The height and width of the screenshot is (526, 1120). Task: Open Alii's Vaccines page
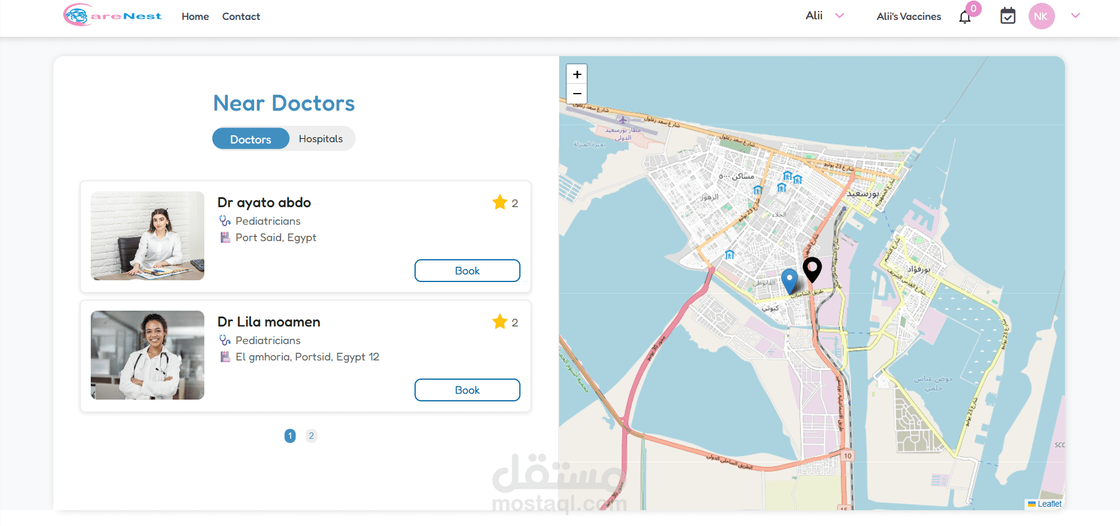pyautogui.click(x=909, y=16)
